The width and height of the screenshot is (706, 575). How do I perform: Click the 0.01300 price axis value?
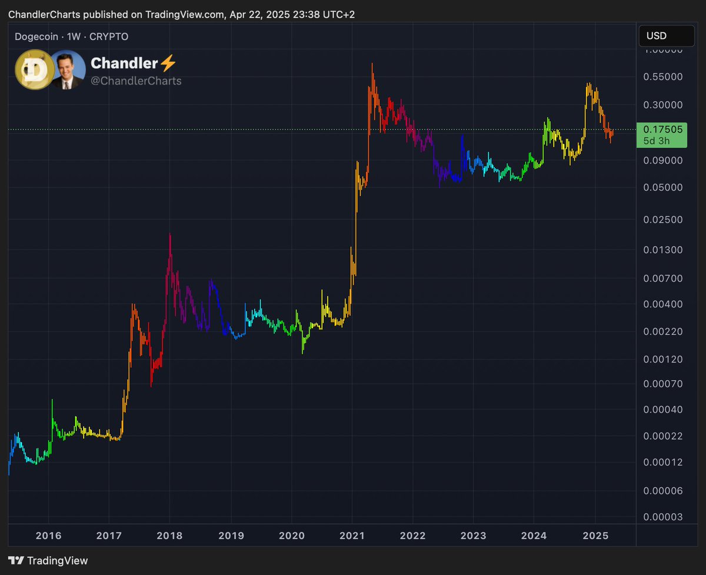coord(662,250)
